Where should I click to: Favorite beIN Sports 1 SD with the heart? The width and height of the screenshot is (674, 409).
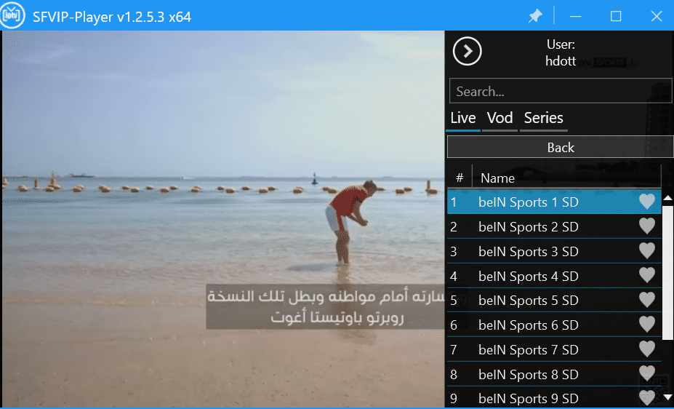point(647,202)
